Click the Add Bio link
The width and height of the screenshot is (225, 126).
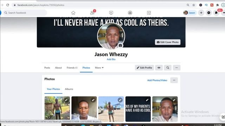tap(111, 59)
